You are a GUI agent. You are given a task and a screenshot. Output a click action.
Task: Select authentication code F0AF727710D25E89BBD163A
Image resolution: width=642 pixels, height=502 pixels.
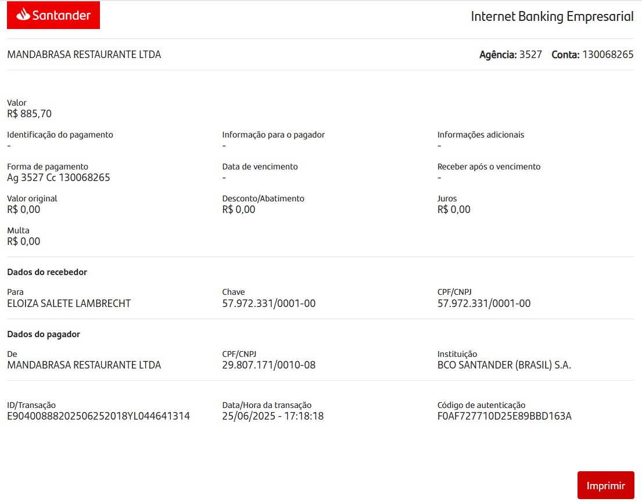pyautogui.click(x=504, y=416)
